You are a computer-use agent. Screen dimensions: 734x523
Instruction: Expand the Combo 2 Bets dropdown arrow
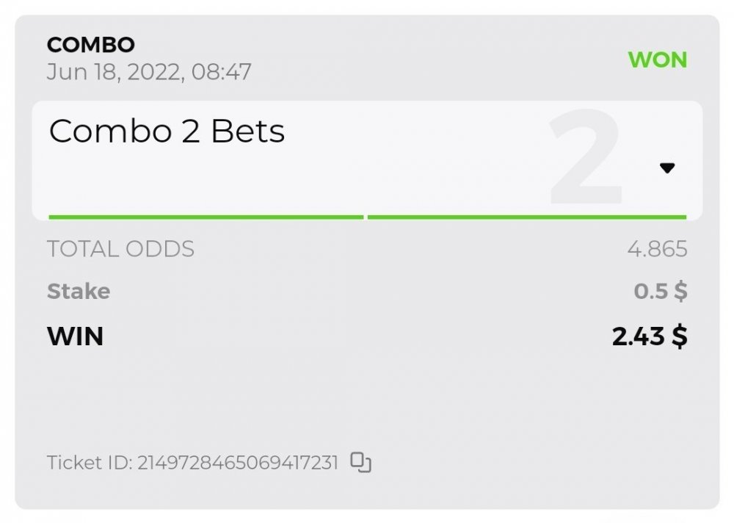pos(666,168)
